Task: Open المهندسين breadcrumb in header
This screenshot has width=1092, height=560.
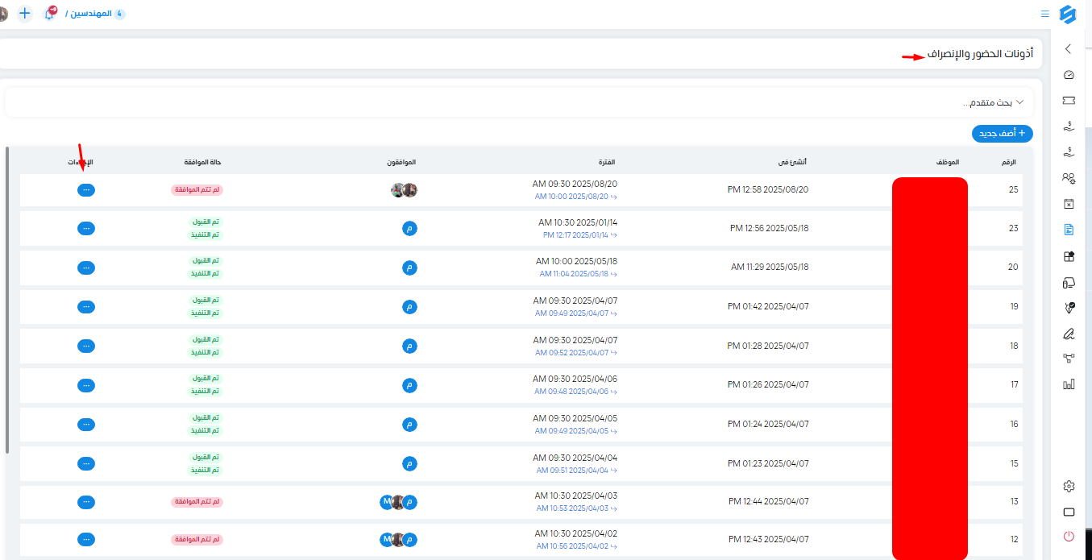Action: pos(90,14)
